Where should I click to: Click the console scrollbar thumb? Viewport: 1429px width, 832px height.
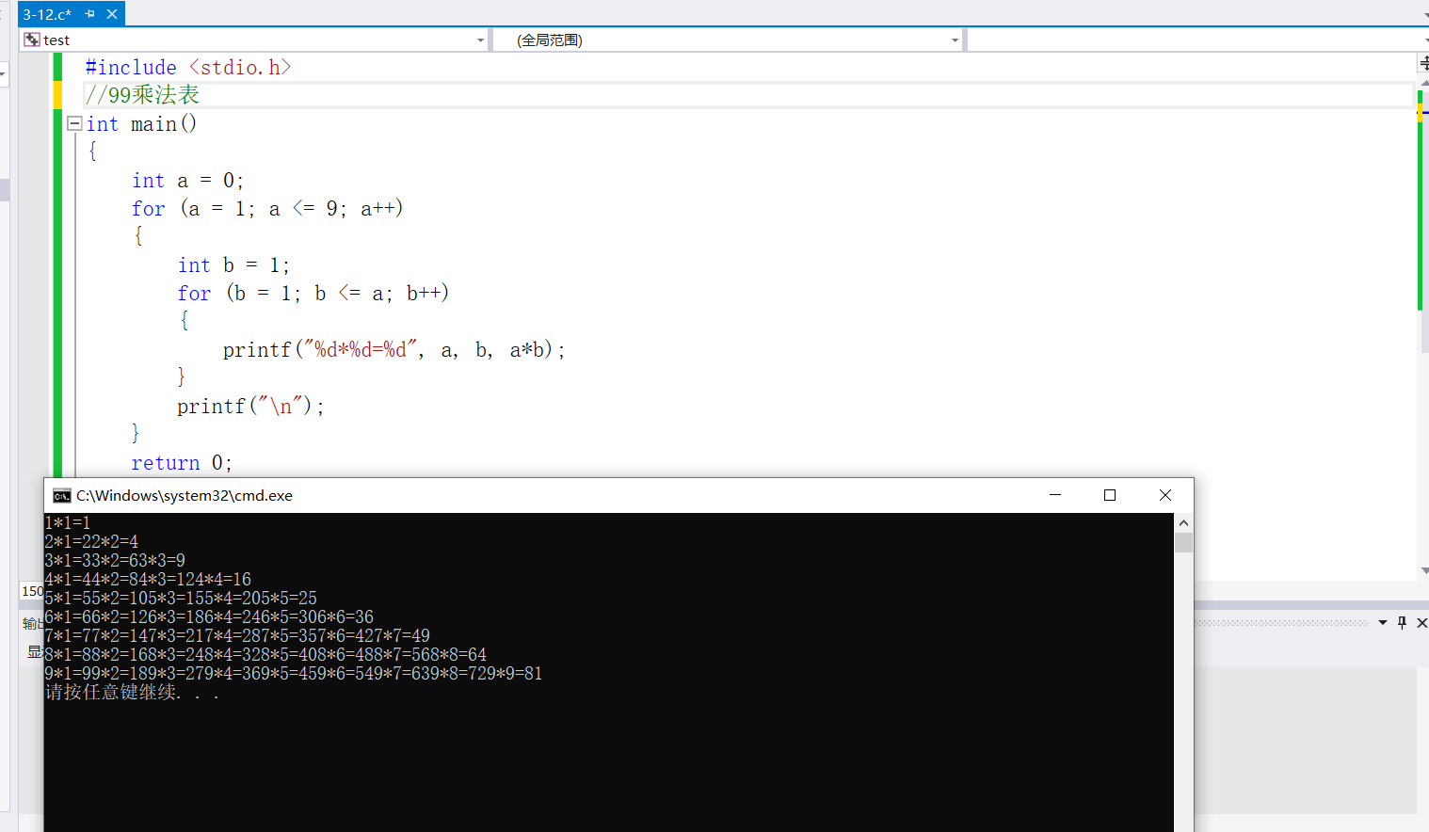coord(1183,542)
